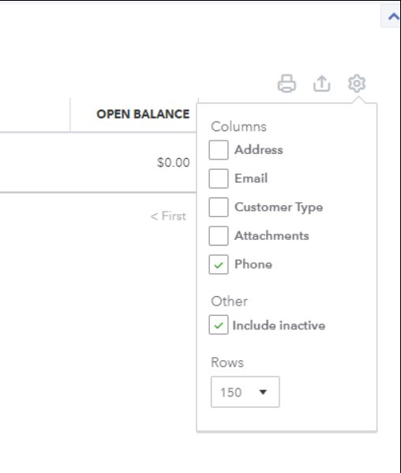Click the 'Attachments' label text

pos(272,235)
